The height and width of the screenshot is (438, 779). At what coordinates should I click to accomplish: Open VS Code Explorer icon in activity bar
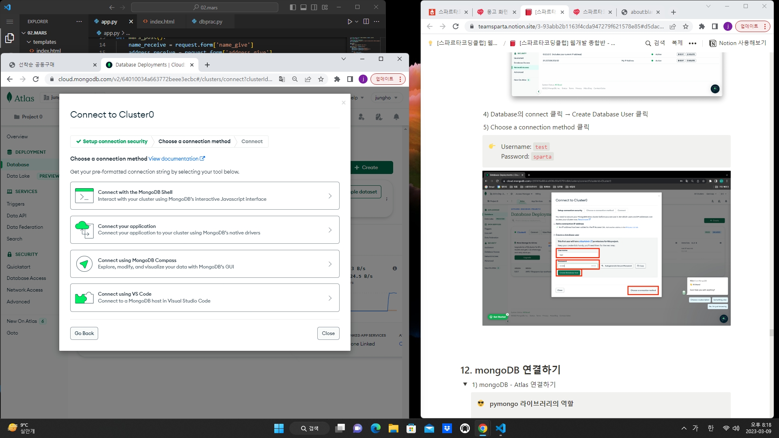pyautogui.click(x=9, y=38)
